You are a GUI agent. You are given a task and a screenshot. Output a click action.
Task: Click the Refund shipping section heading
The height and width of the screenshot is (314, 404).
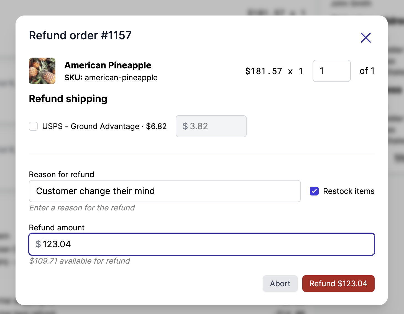coord(68,99)
